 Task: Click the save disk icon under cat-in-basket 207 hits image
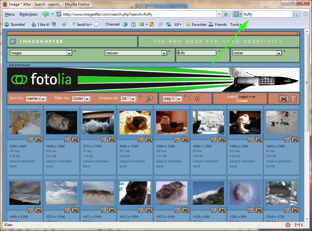tap(141, 139)
